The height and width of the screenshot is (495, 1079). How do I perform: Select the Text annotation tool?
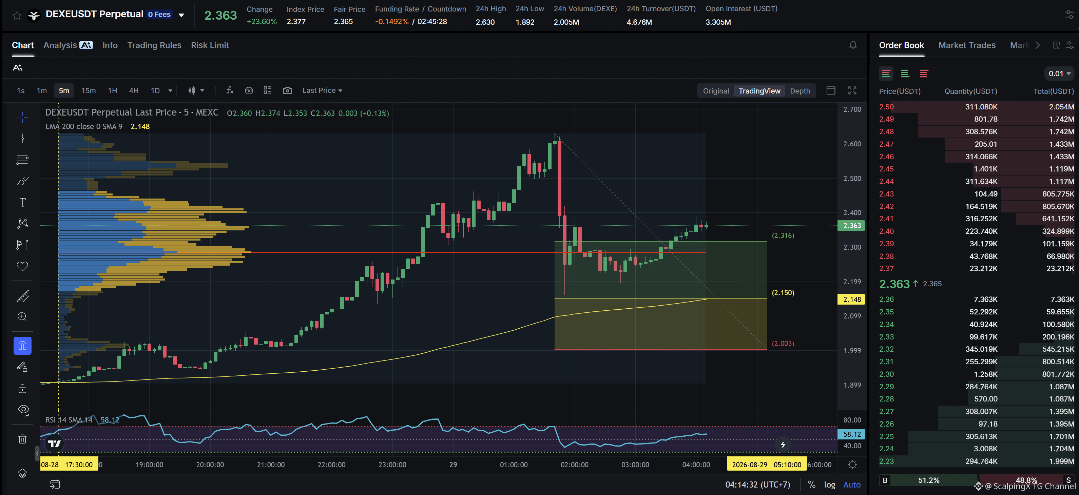coord(23,203)
